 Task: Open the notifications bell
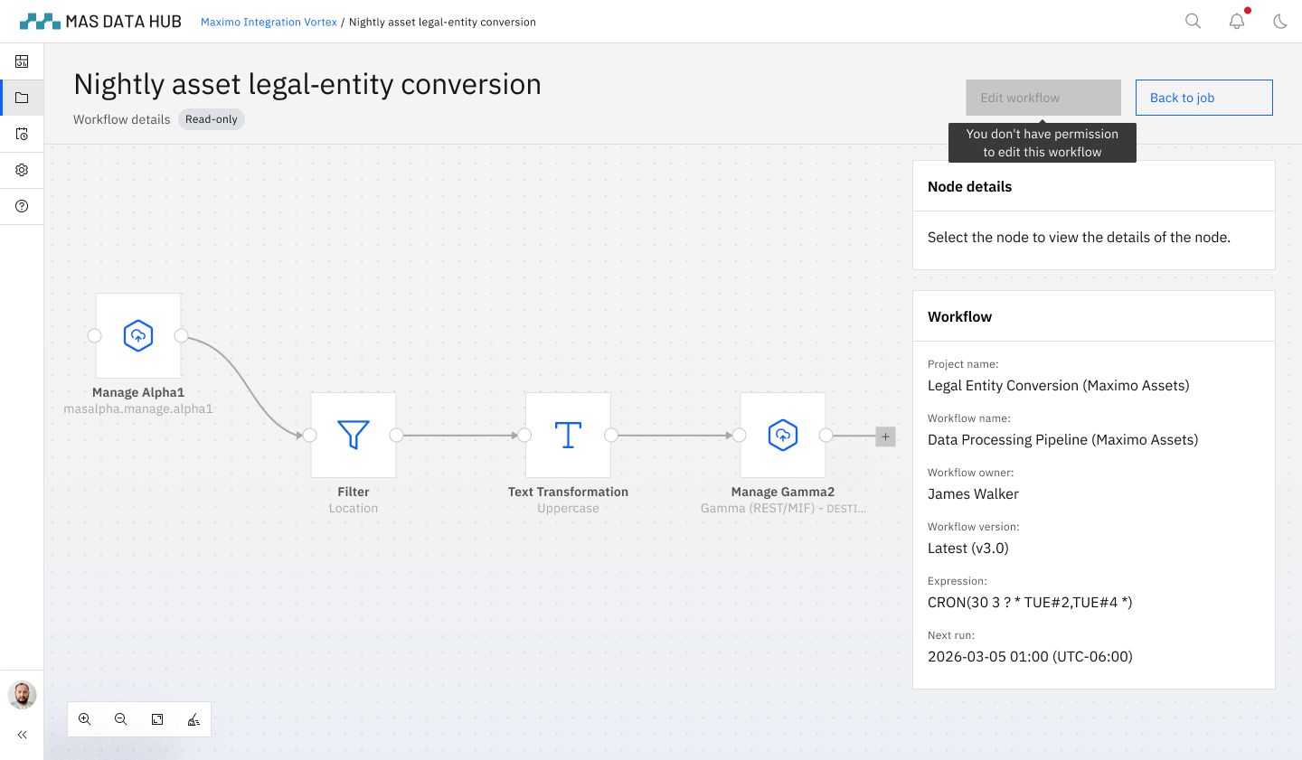[1237, 20]
